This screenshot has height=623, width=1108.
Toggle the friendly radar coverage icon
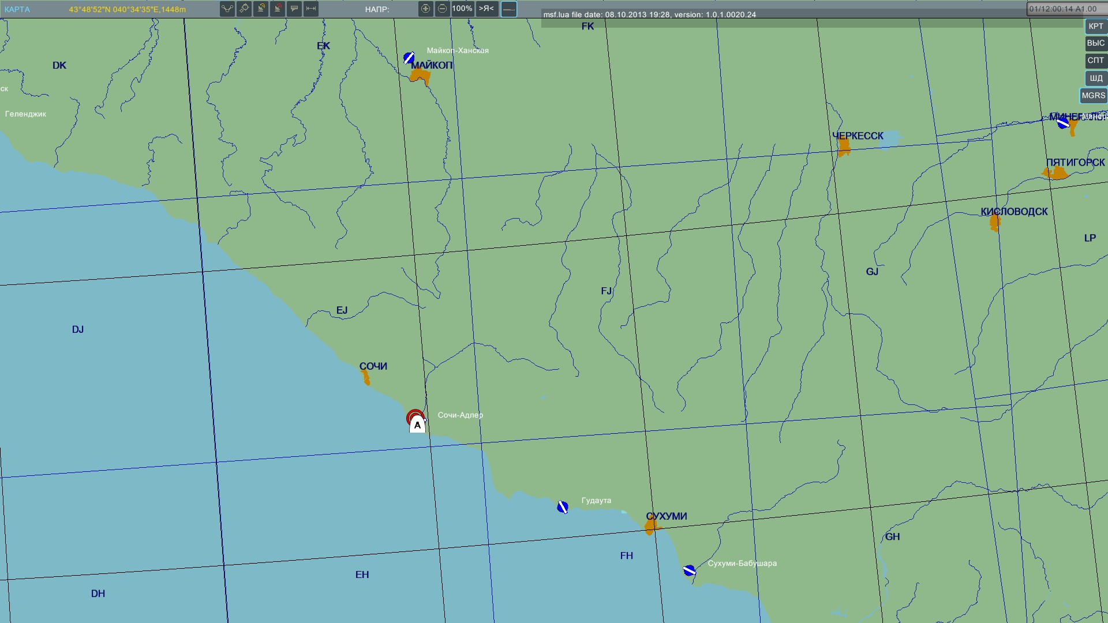pos(261,9)
